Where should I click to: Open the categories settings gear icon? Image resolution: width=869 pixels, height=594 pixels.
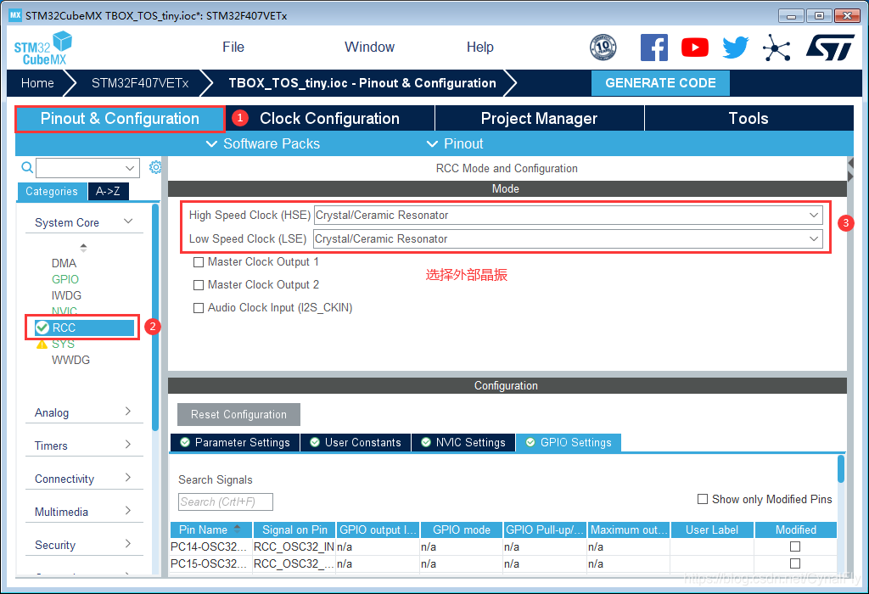coord(155,167)
